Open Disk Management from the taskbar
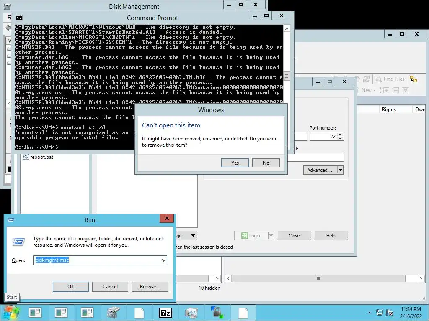This screenshot has height=321, width=429. pos(113,313)
